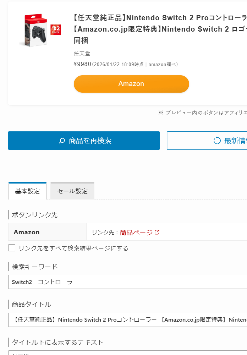Click the タイトル下に表示するテキスト heading
This screenshot has height=355, width=247.
[57, 342]
